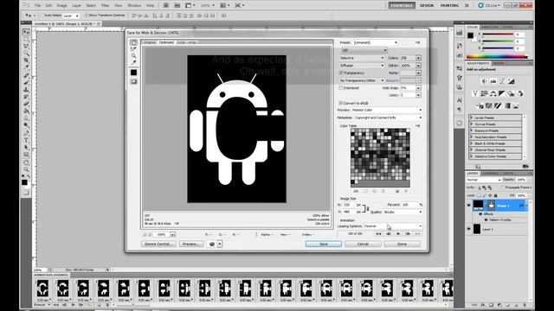Toggle slices visibility in Save for Web
The width and height of the screenshot is (554, 311).
pos(133,81)
